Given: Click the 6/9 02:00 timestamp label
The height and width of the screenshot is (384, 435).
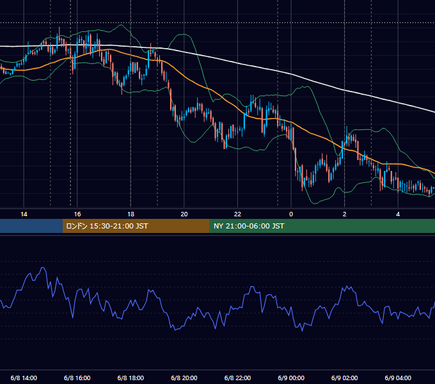Looking at the screenshot, I should (345, 378).
